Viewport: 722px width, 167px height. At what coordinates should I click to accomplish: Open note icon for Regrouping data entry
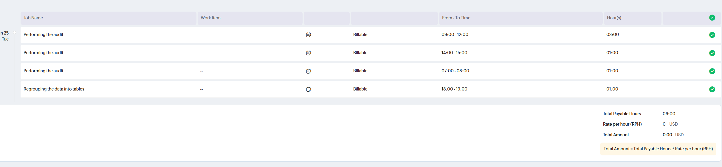click(309, 89)
